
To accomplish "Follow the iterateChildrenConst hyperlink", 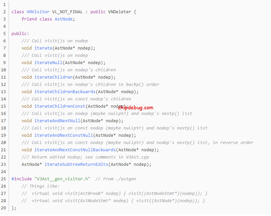I will pyautogui.click(x=60, y=106).
